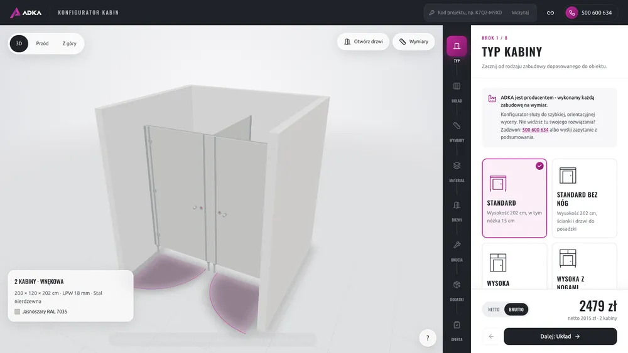Go back with the left arrow button
Viewport: 628px width, 353px height.
point(491,336)
